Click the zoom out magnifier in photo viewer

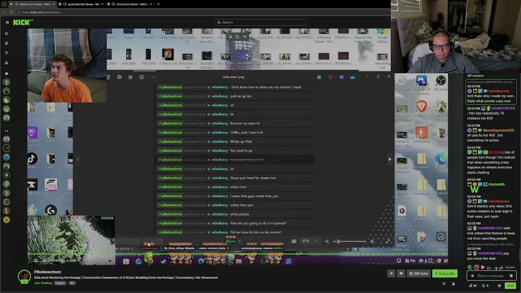pos(327,241)
